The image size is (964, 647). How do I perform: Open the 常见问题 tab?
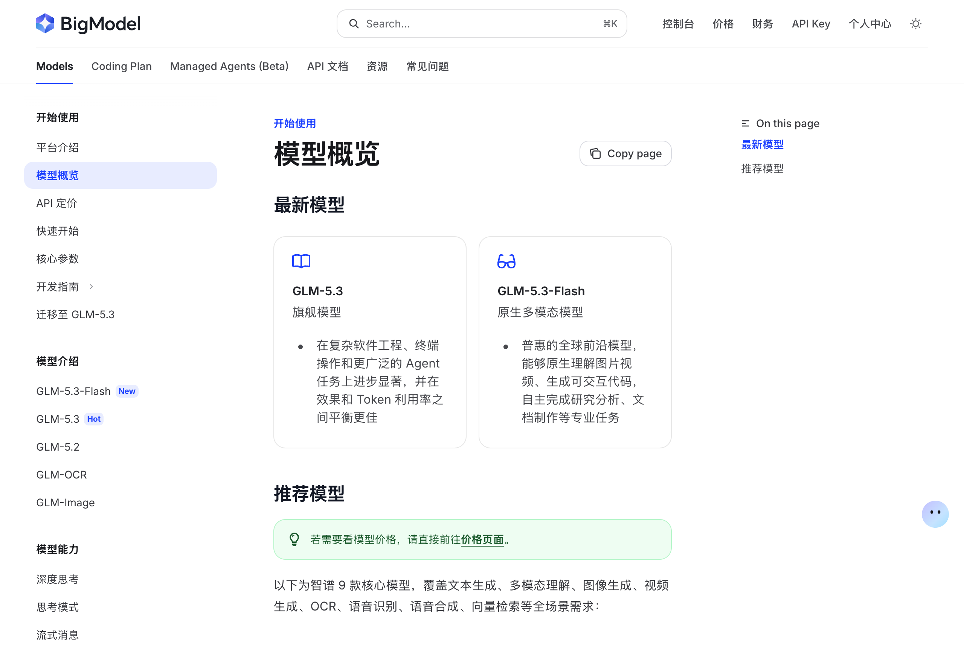pyautogui.click(x=427, y=67)
